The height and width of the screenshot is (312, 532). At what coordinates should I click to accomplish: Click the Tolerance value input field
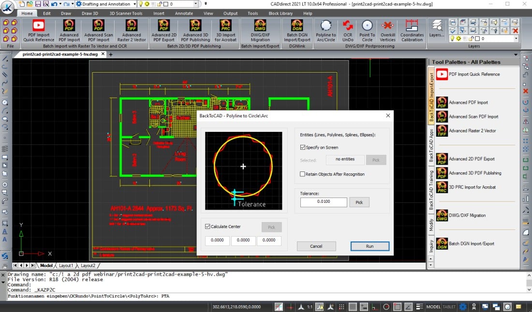pyautogui.click(x=324, y=202)
